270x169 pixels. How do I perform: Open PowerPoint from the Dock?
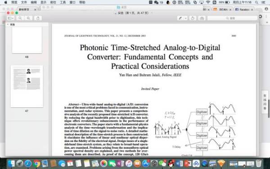pos(188,163)
